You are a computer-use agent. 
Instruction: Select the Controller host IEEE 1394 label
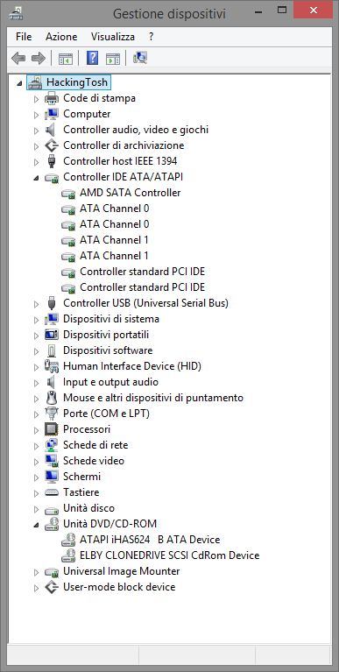click(120, 161)
